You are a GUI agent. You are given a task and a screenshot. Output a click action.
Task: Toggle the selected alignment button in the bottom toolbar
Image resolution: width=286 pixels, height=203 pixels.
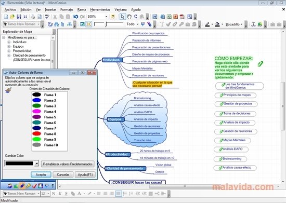coord(119,194)
